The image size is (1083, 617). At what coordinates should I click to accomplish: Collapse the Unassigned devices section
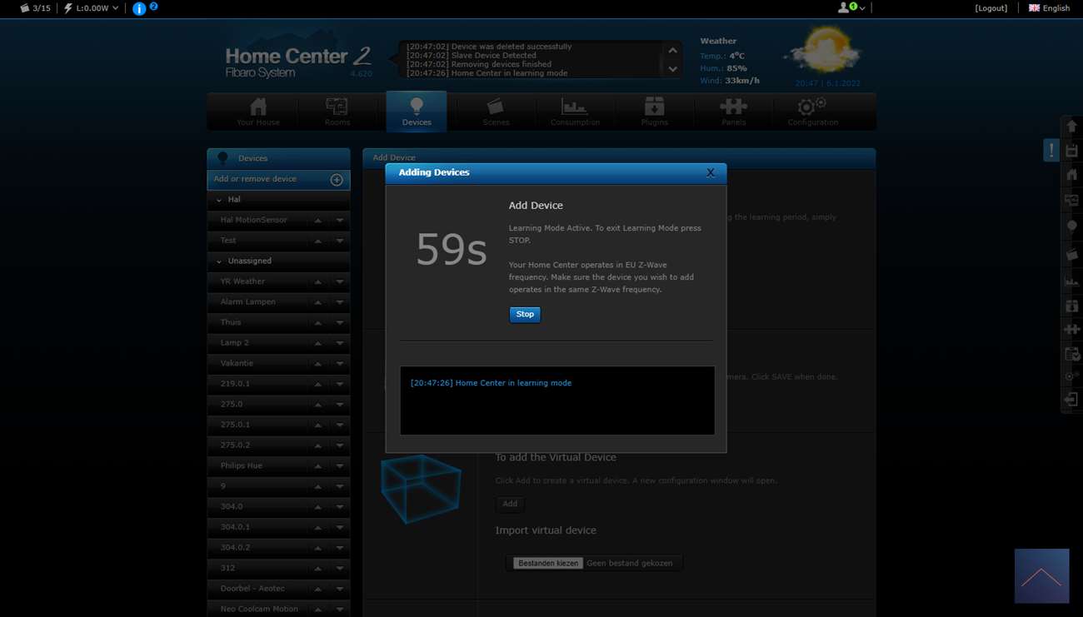click(219, 261)
